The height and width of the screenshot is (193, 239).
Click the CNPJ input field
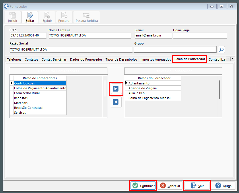coord(28,35)
